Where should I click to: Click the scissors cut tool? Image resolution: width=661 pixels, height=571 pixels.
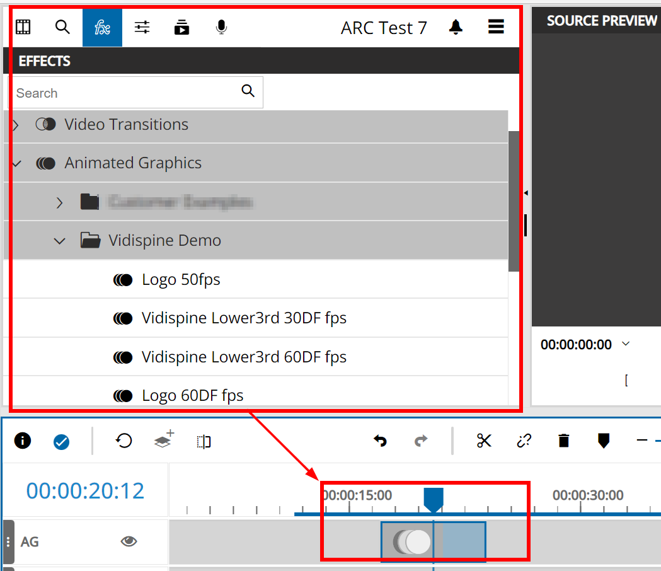pos(484,441)
